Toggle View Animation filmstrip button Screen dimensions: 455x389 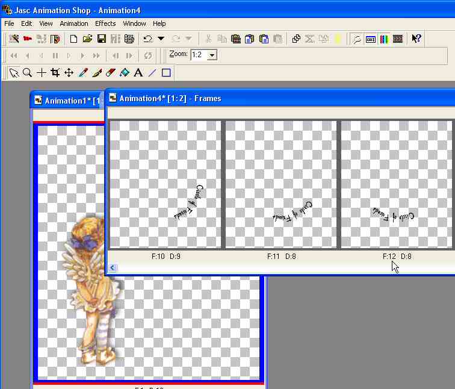398,39
